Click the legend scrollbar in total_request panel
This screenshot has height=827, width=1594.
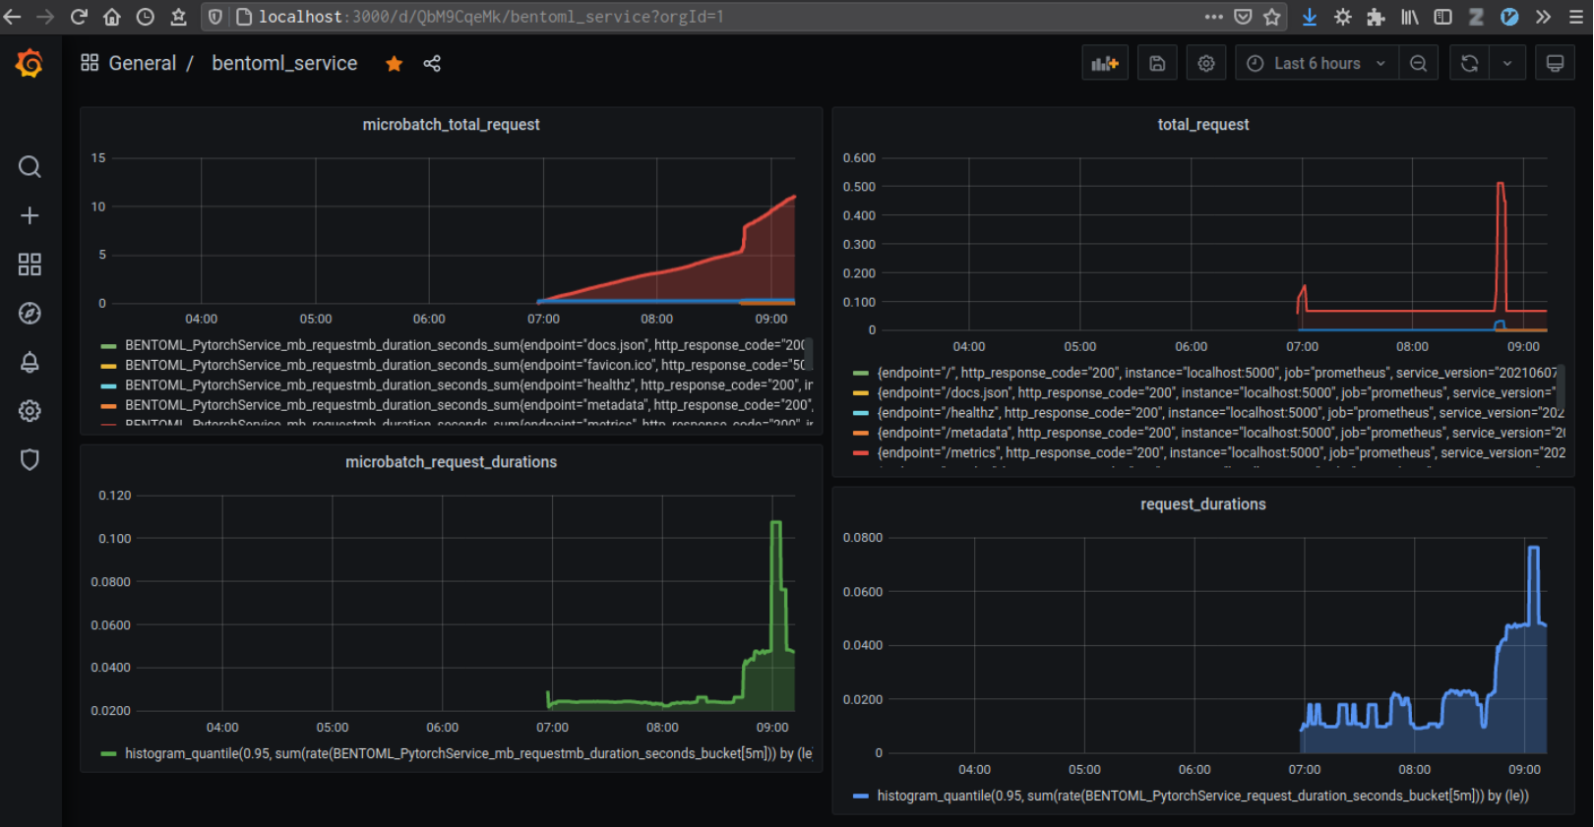coord(1563,387)
